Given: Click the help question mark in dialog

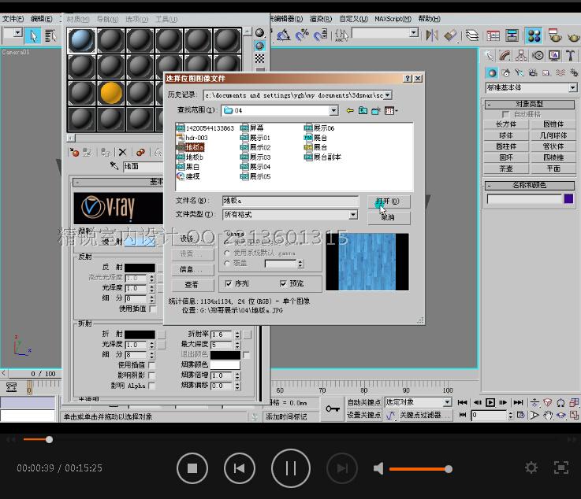Looking at the screenshot, I should pyautogui.click(x=408, y=79).
